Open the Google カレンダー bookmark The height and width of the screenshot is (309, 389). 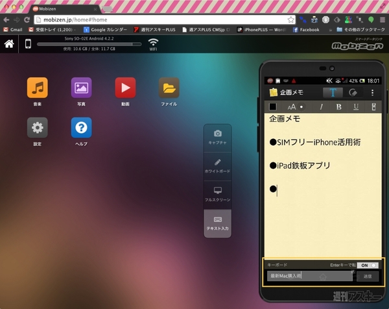point(105,30)
